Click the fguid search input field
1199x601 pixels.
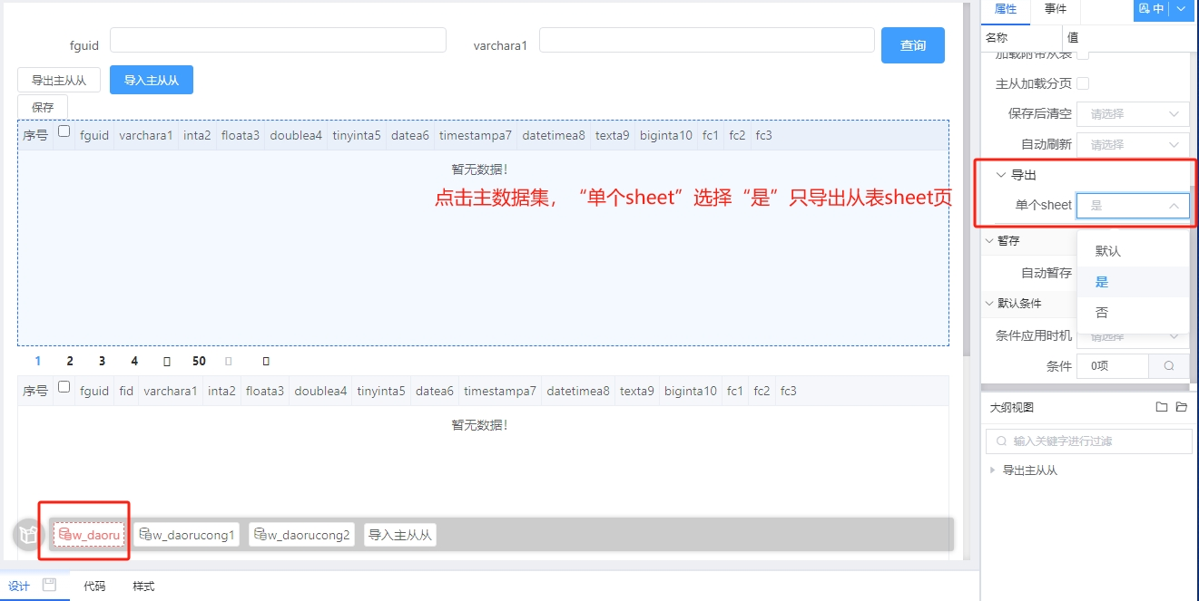point(278,40)
